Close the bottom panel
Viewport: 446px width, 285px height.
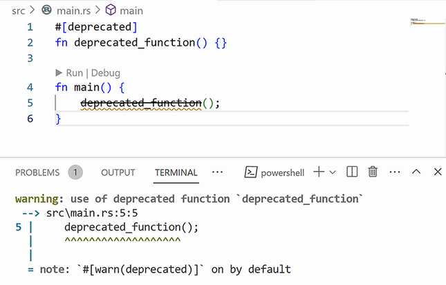click(438, 172)
